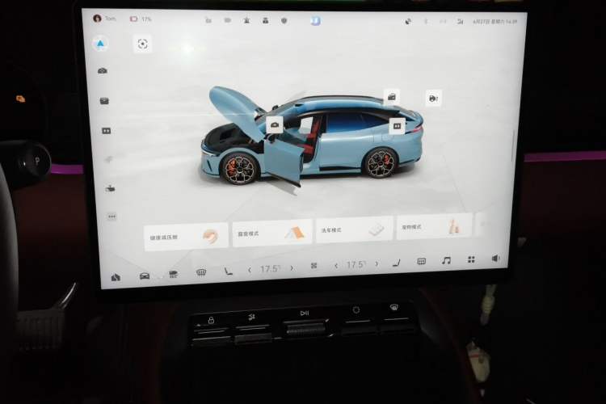Select the pet mode card
606x404 pixels.
435,225
